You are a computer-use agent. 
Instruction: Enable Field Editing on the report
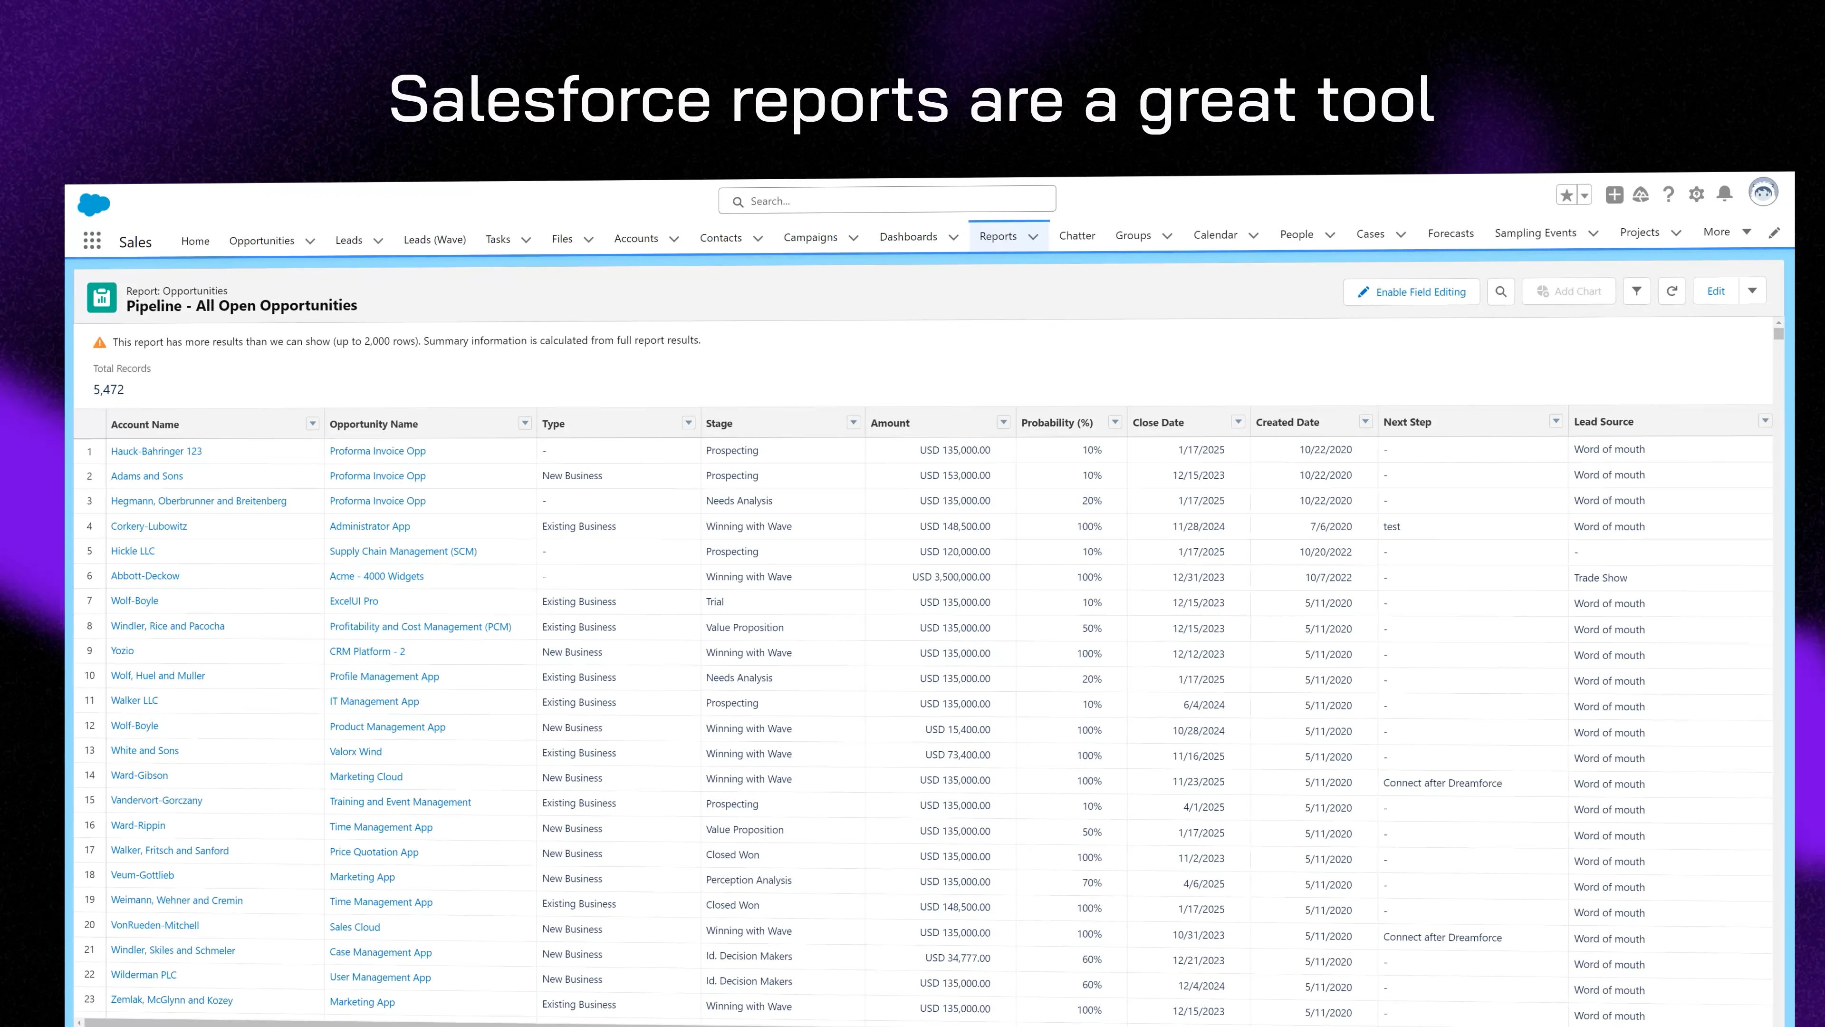tap(1411, 291)
